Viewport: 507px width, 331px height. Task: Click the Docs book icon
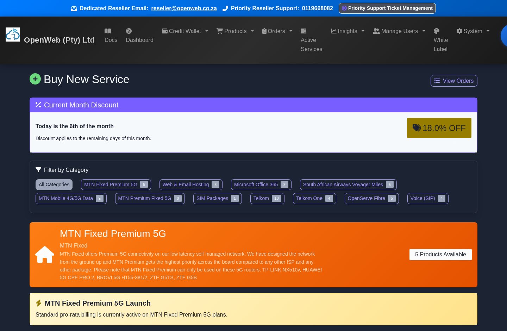(108, 31)
